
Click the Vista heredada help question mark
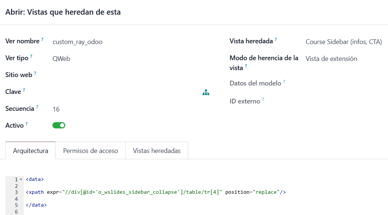276,39
